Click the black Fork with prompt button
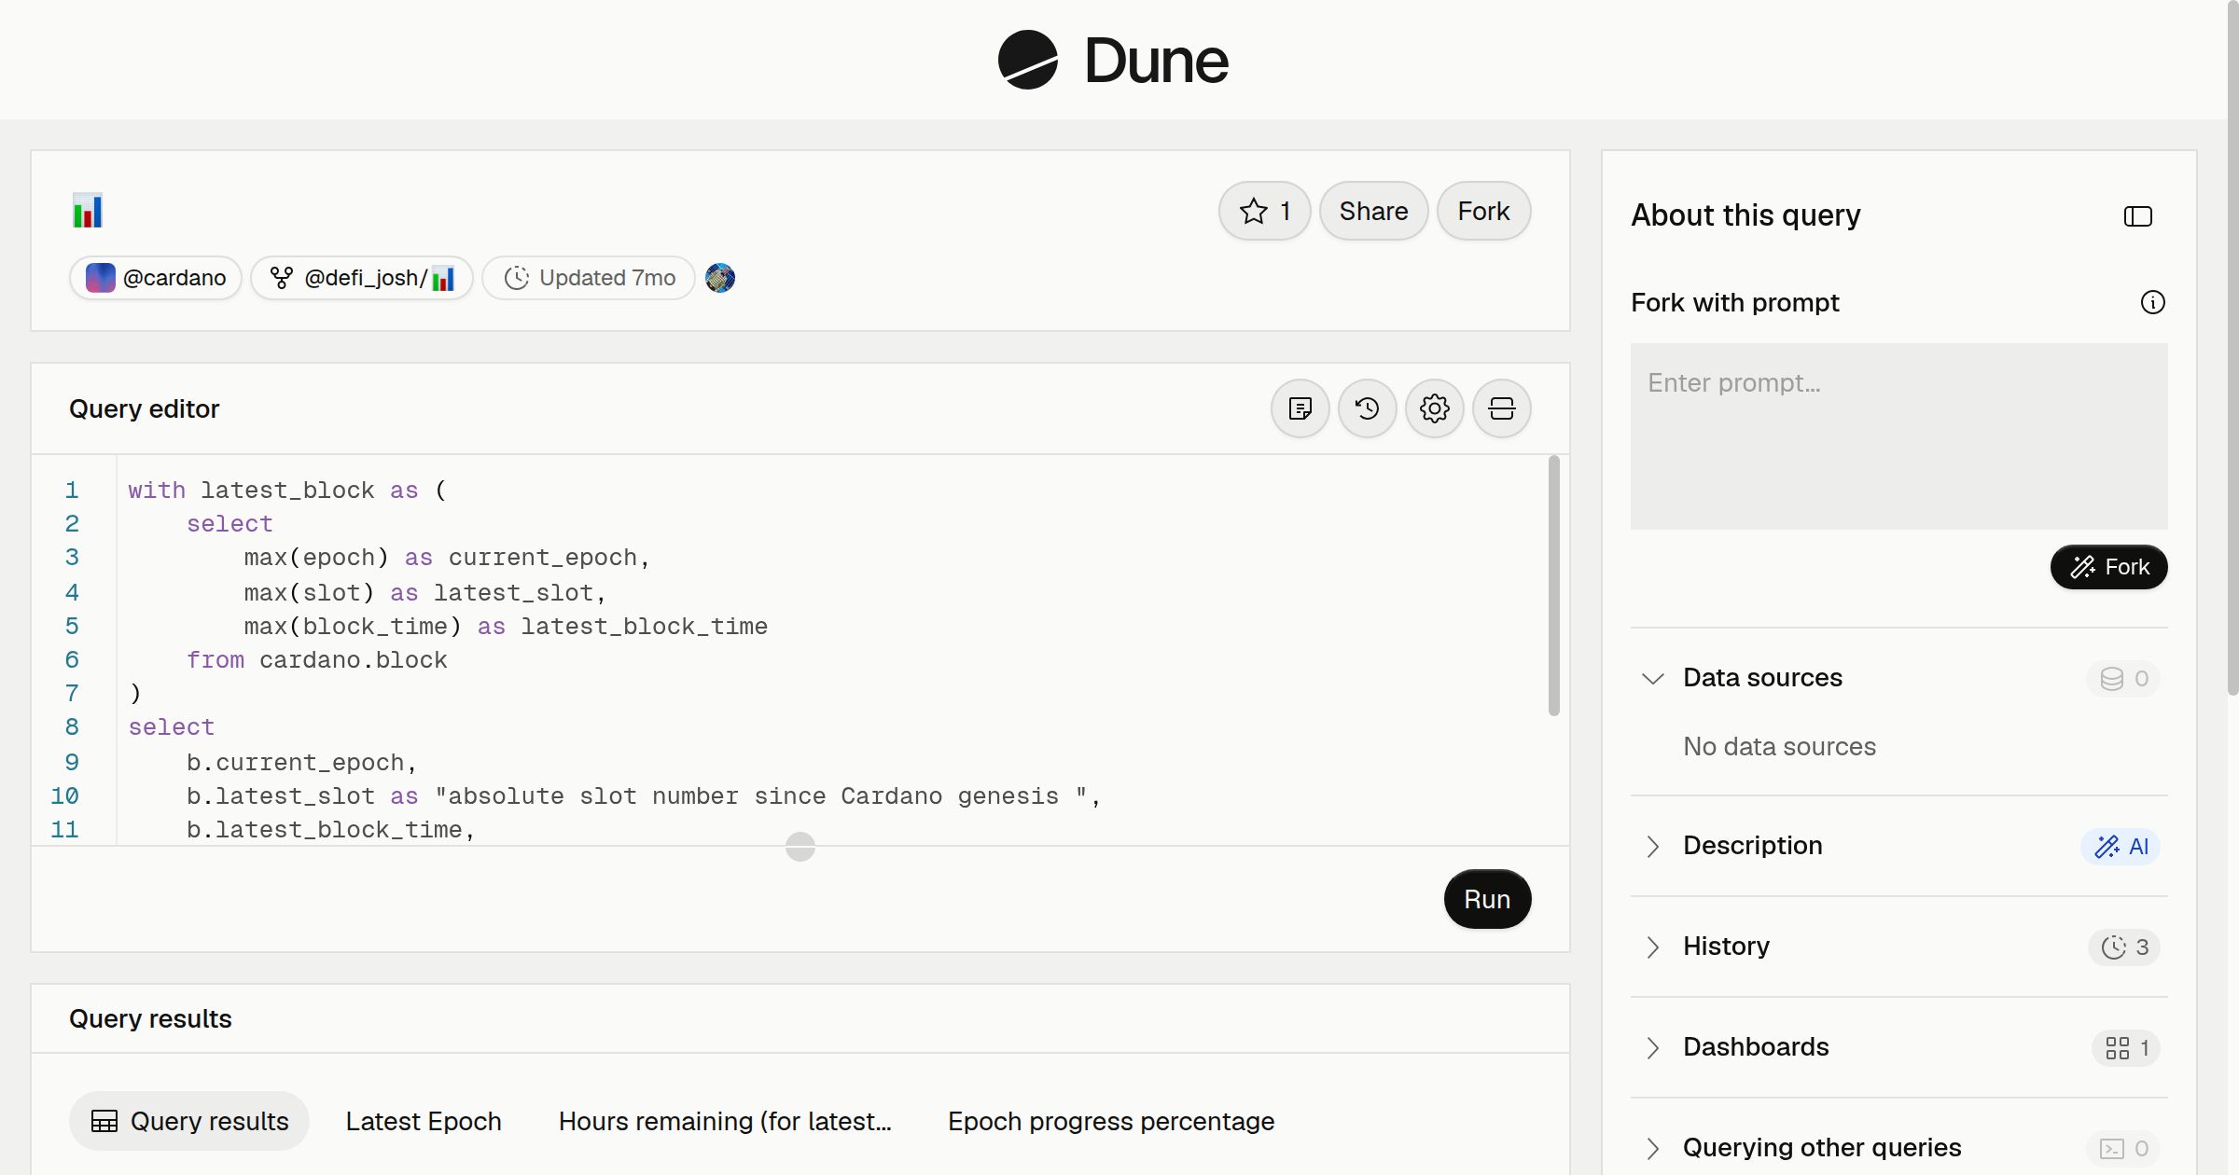Screen dimensions: 2239x1175 click(2108, 567)
